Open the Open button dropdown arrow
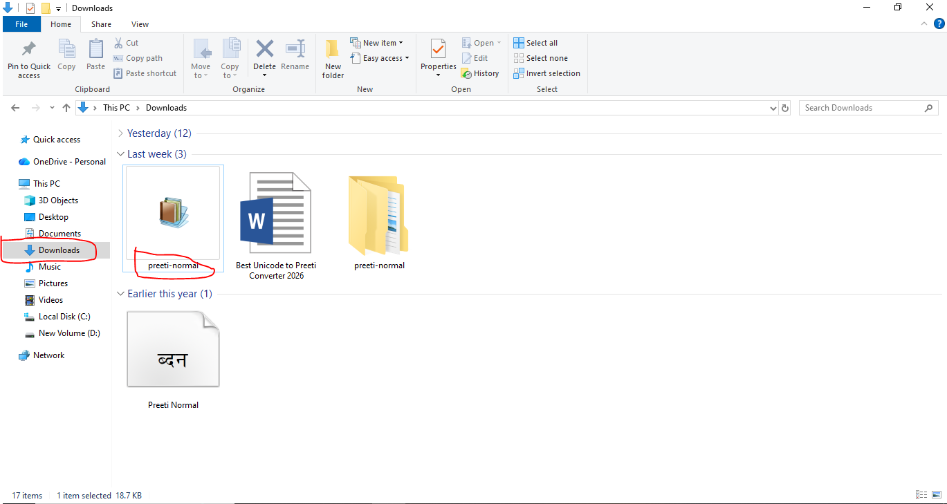 click(x=499, y=43)
